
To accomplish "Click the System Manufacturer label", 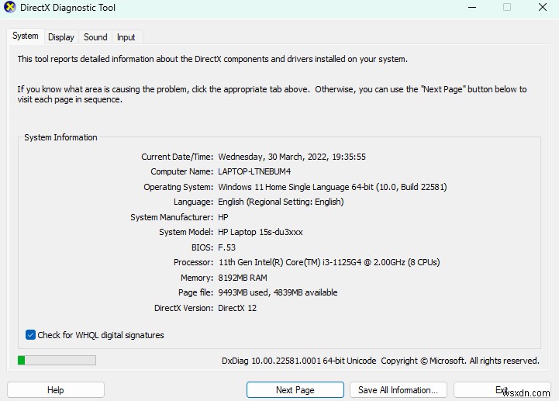I will (x=172, y=217).
